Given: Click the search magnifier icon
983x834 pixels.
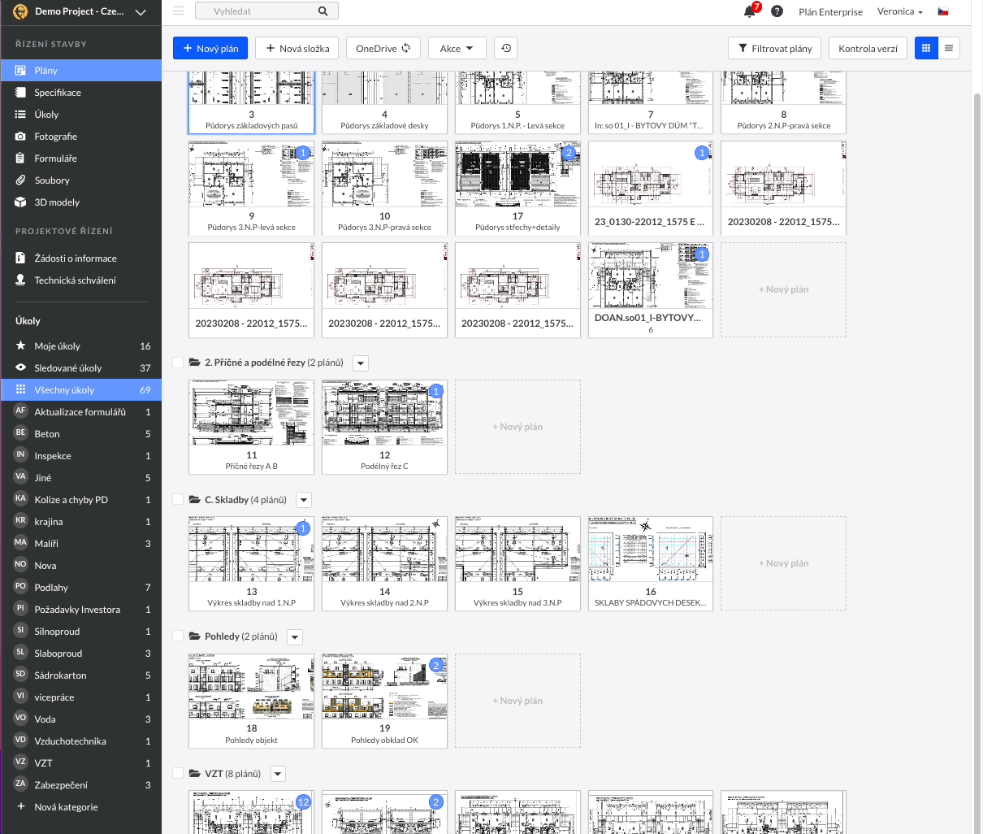Looking at the screenshot, I should coord(323,11).
